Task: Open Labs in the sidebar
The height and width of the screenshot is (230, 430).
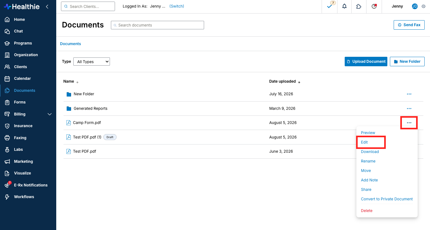Action: (x=18, y=150)
